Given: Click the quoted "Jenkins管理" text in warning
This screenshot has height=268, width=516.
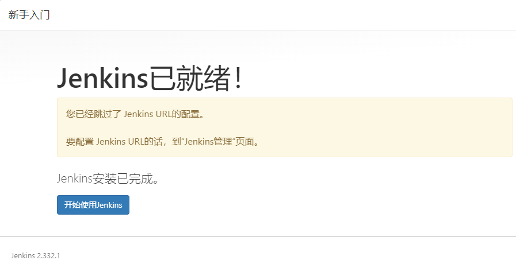Looking at the screenshot, I should point(208,142).
